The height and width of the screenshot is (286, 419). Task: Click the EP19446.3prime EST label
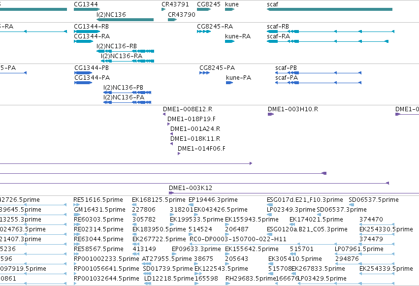213,200
